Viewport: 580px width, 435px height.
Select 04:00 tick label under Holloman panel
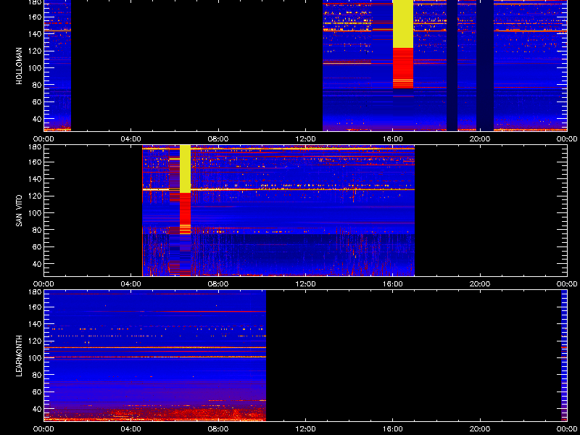(x=131, y=139)
